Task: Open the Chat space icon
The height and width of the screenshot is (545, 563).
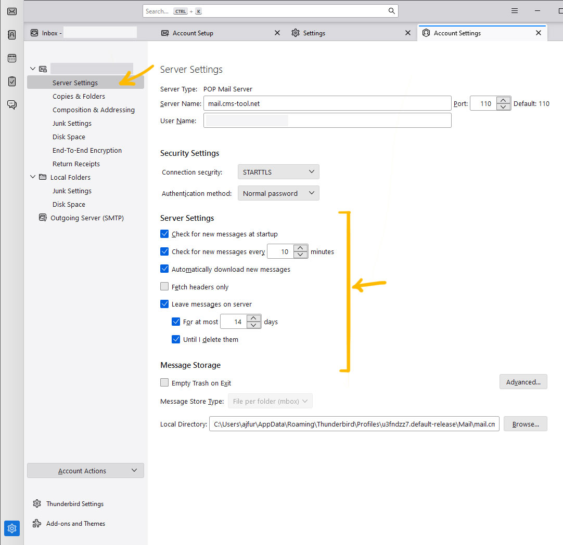Action: 11,104
